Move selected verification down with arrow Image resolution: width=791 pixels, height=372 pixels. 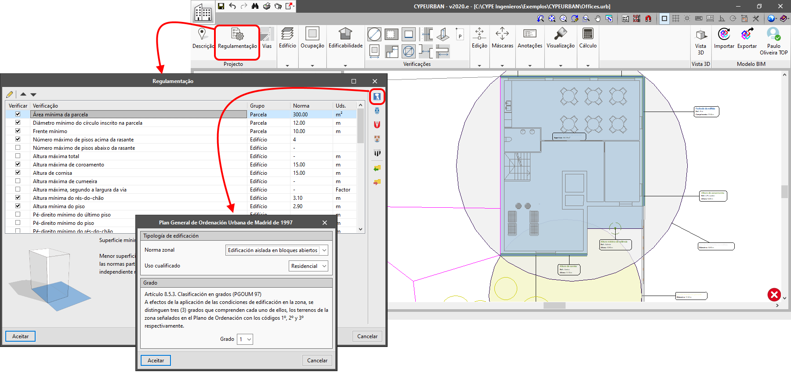tap(33, 94)
